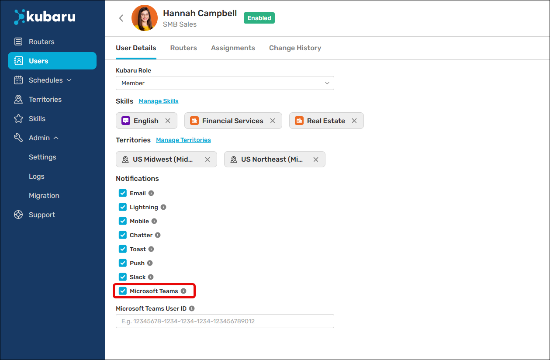The width and height of the screenshot is (550, 360).
Task: Disable the Slack notification checkbox
Action: click(123, 277)
